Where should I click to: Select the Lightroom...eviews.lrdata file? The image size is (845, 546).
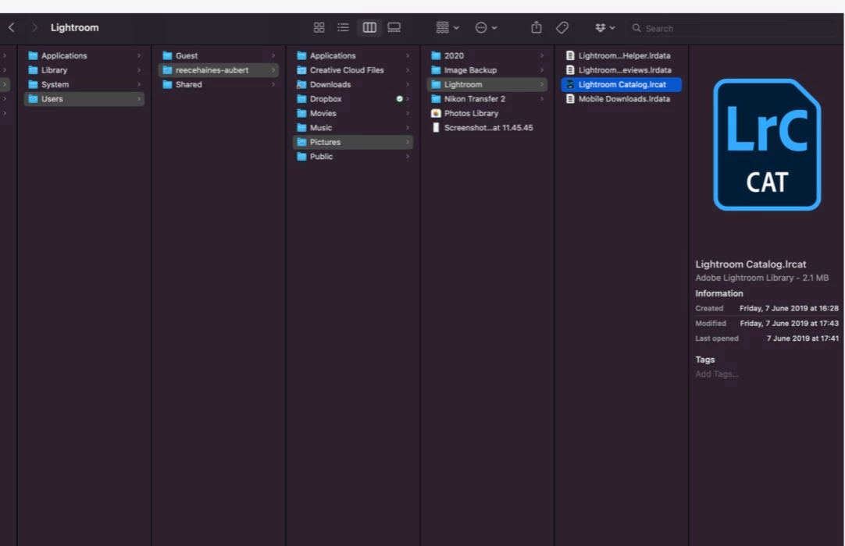click(x=622, y=70)
